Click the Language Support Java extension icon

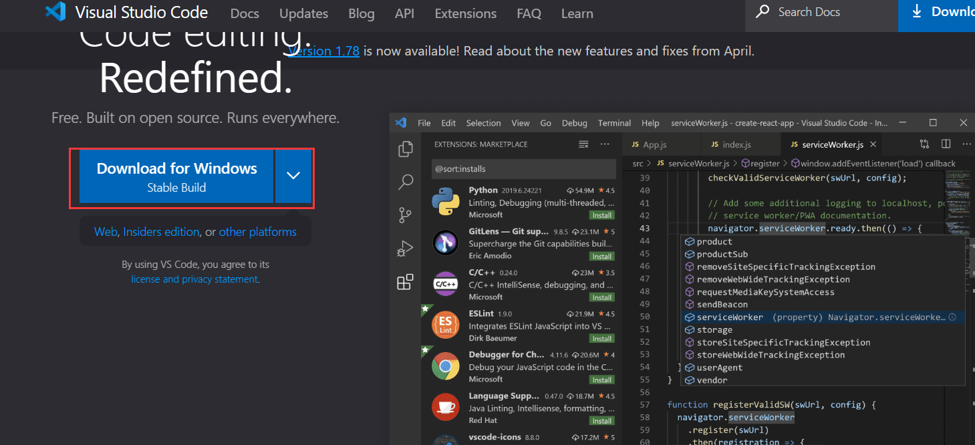[445, 408]
